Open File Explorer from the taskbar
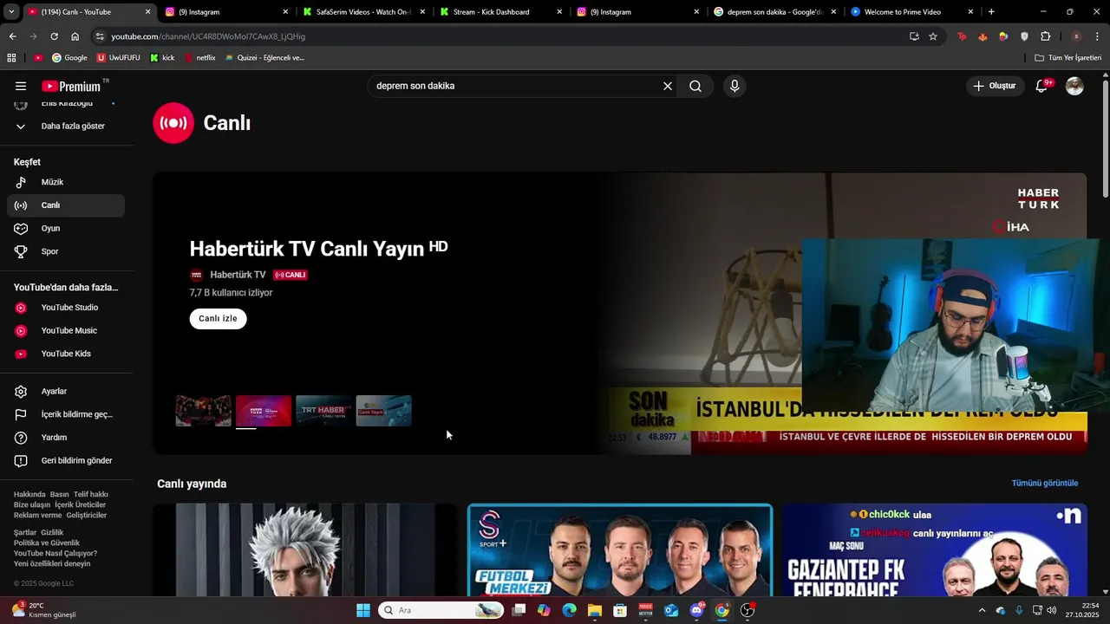The width and height of the screenshot is (1110, 624). click(595, 610)
